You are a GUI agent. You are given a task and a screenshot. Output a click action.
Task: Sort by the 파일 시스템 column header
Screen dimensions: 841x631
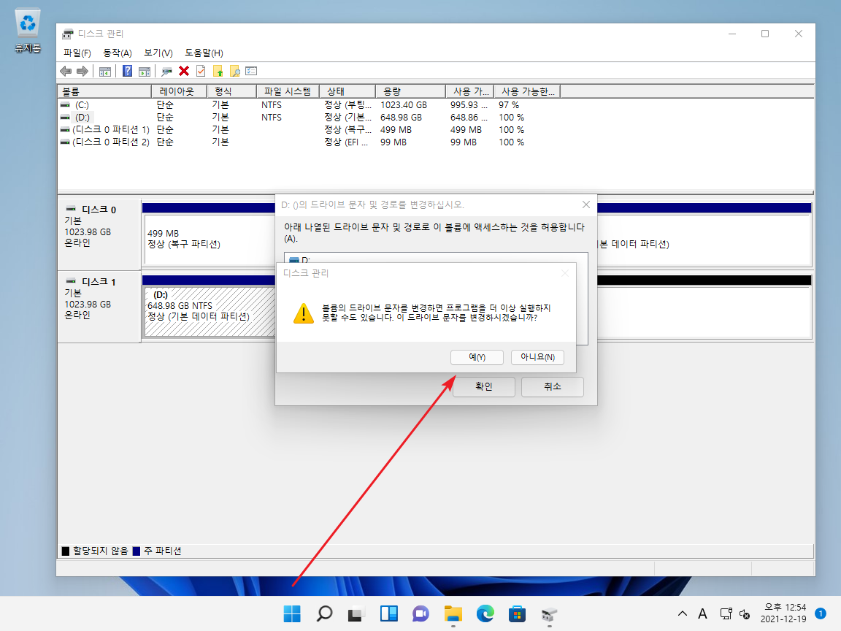click(288, 91)
